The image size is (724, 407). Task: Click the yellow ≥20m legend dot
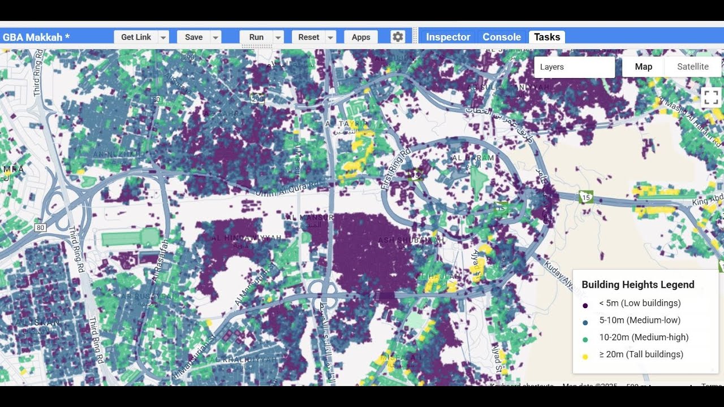click(585, 357)
